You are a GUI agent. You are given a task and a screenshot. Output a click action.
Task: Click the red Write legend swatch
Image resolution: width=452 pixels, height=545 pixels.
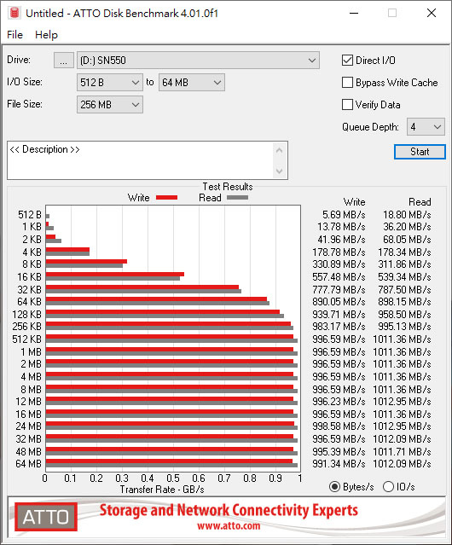[x=167, y=197]
